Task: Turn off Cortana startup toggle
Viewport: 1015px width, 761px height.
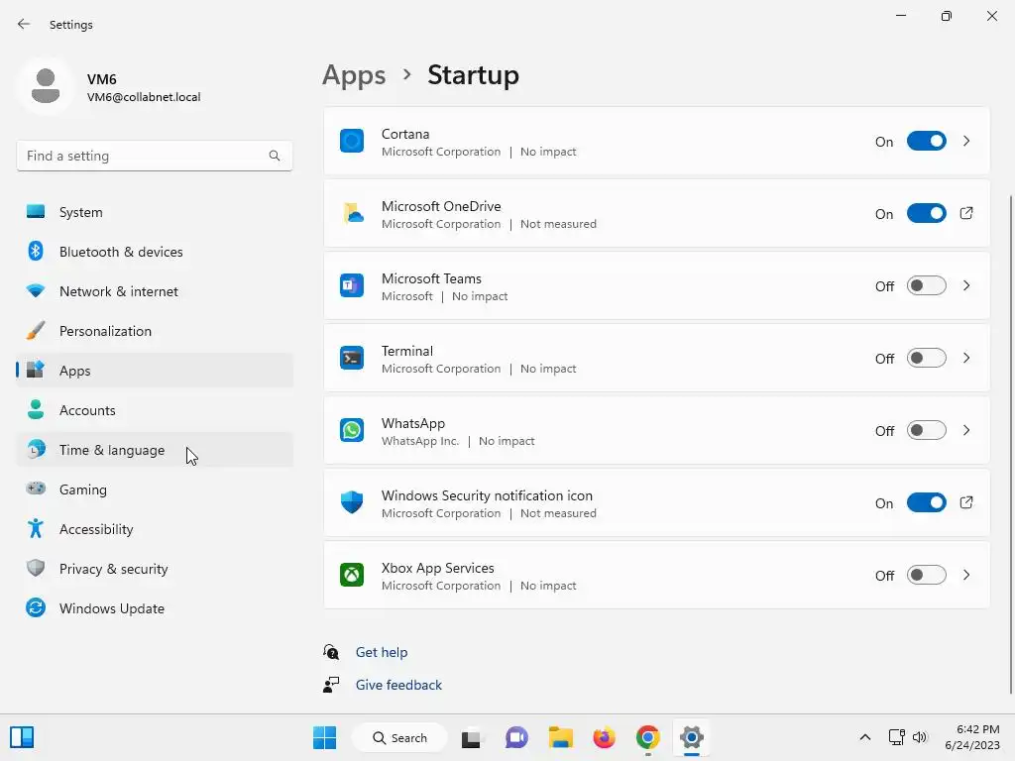Action: point(927,142)
